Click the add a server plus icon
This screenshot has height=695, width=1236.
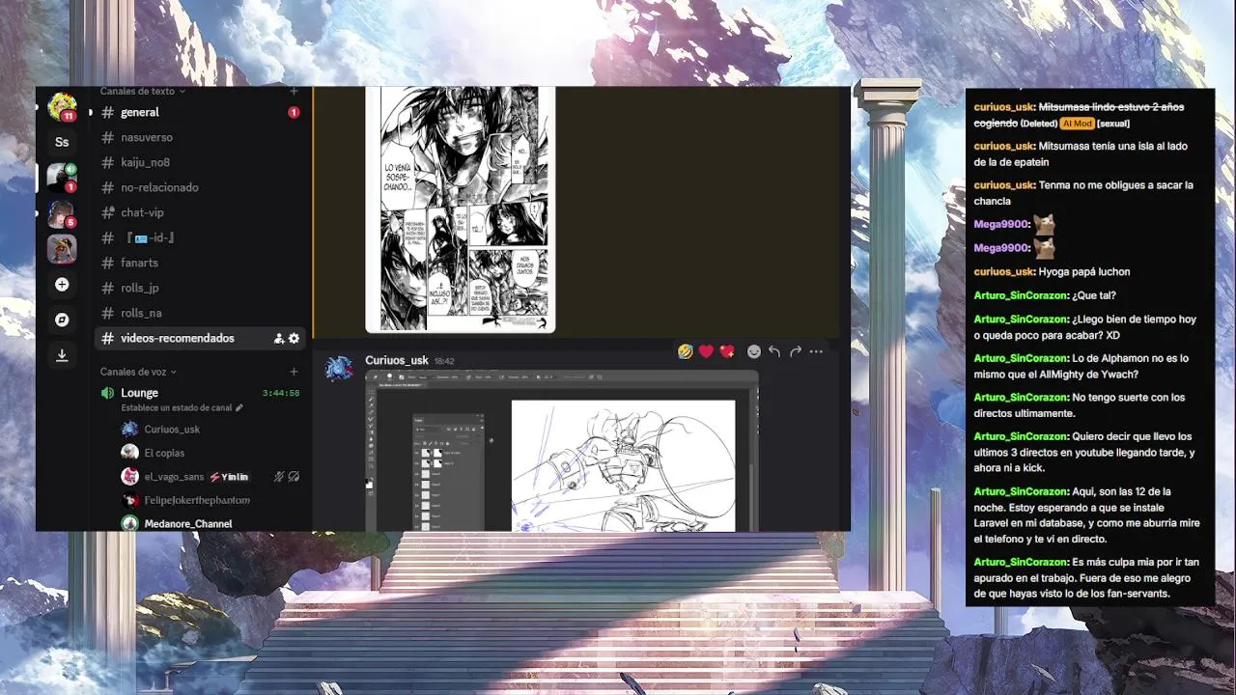[62, 285]
